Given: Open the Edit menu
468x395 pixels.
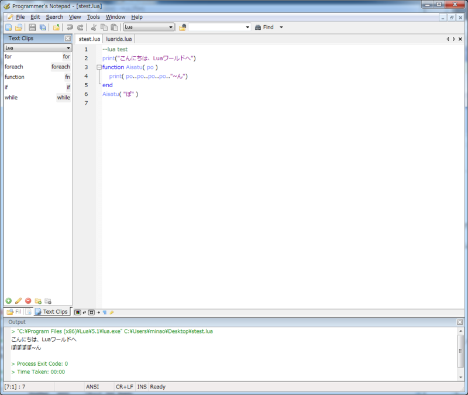Looking at the screenshot, I should [35, 17].
